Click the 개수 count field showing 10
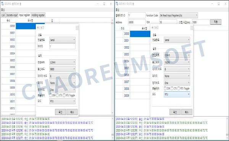This screenshot has height=141, width=229. (x=168, y=22)
